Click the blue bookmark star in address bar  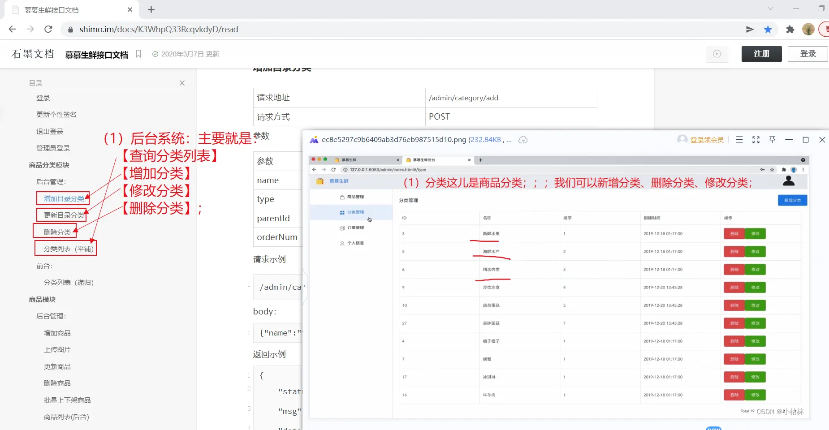coord(768,30)
